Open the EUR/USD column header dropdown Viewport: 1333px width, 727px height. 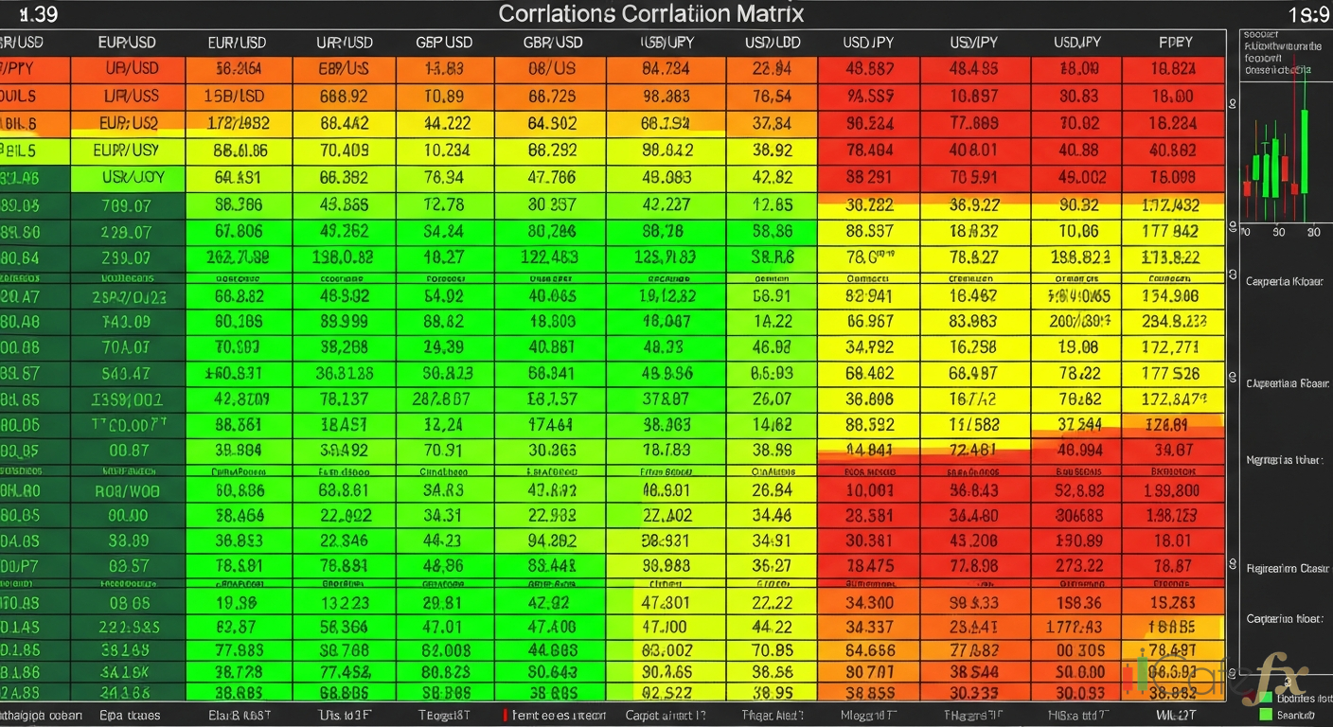[x=128, y=43]
